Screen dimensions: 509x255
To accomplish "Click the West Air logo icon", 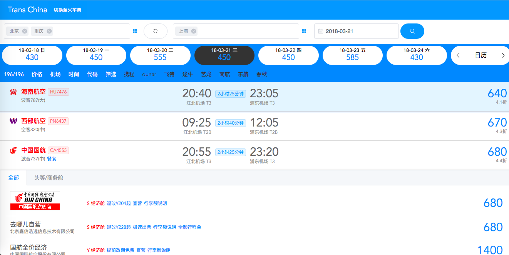I will pos(13,121).
